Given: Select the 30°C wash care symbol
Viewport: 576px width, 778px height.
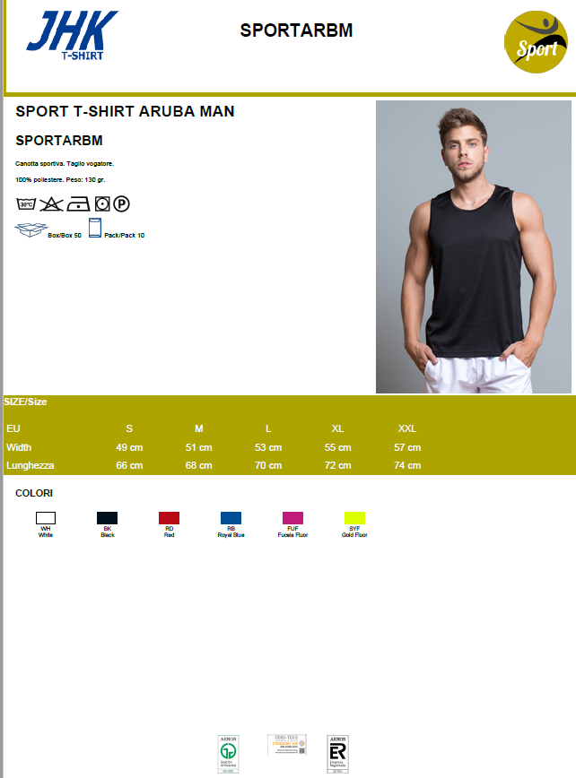Looking at the screenshot, I should pyautogui.click(x=26, y=204).
